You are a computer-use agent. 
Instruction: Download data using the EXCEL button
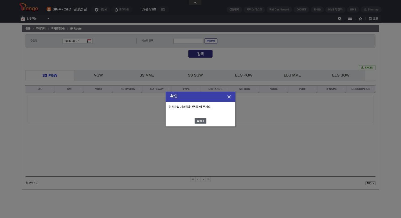(x=367, y=68)
